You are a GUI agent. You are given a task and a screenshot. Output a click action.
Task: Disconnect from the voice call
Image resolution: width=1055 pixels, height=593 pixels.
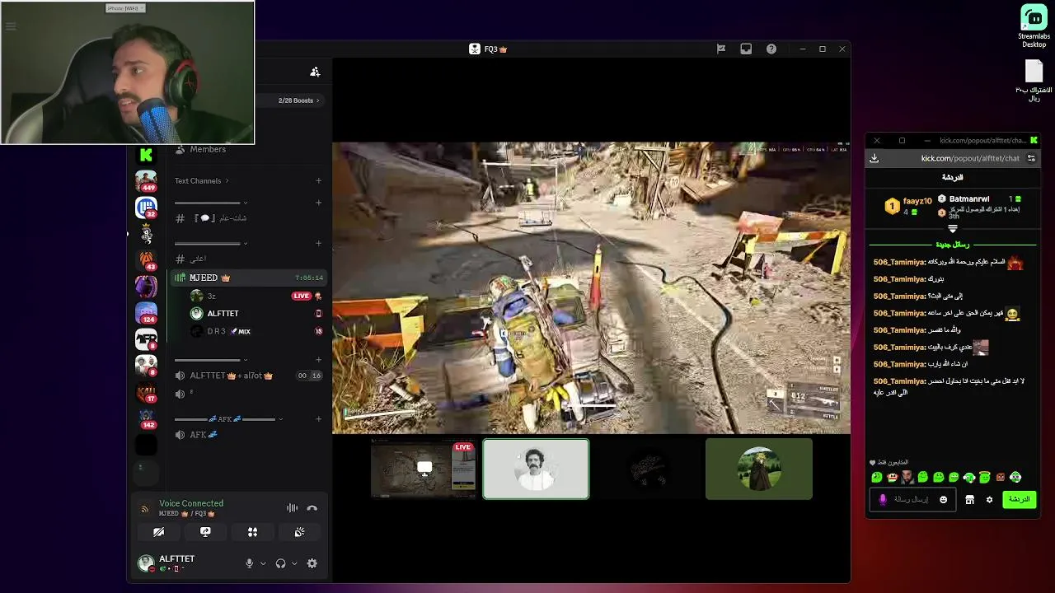tap(312, 508)
